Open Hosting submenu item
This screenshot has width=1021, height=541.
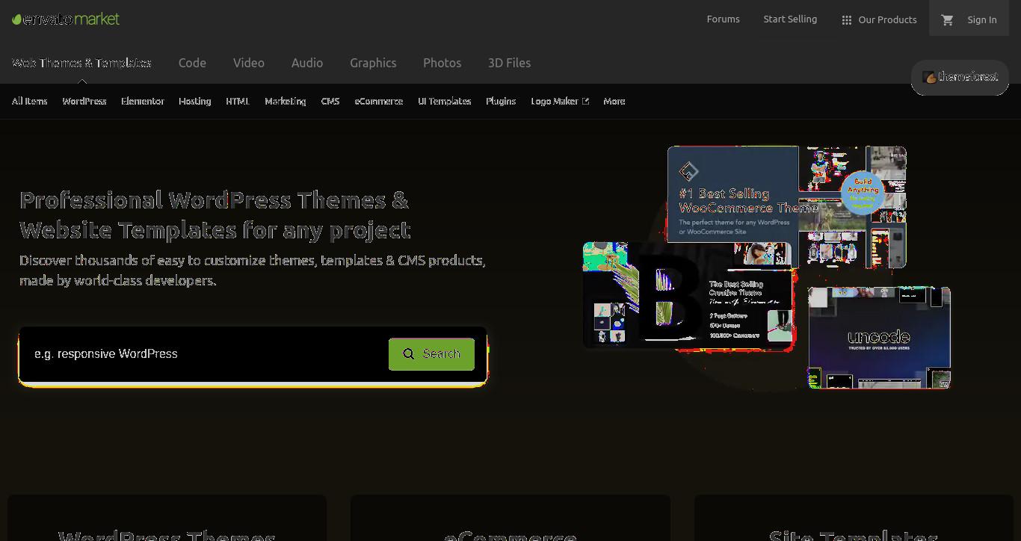point(194,101)
